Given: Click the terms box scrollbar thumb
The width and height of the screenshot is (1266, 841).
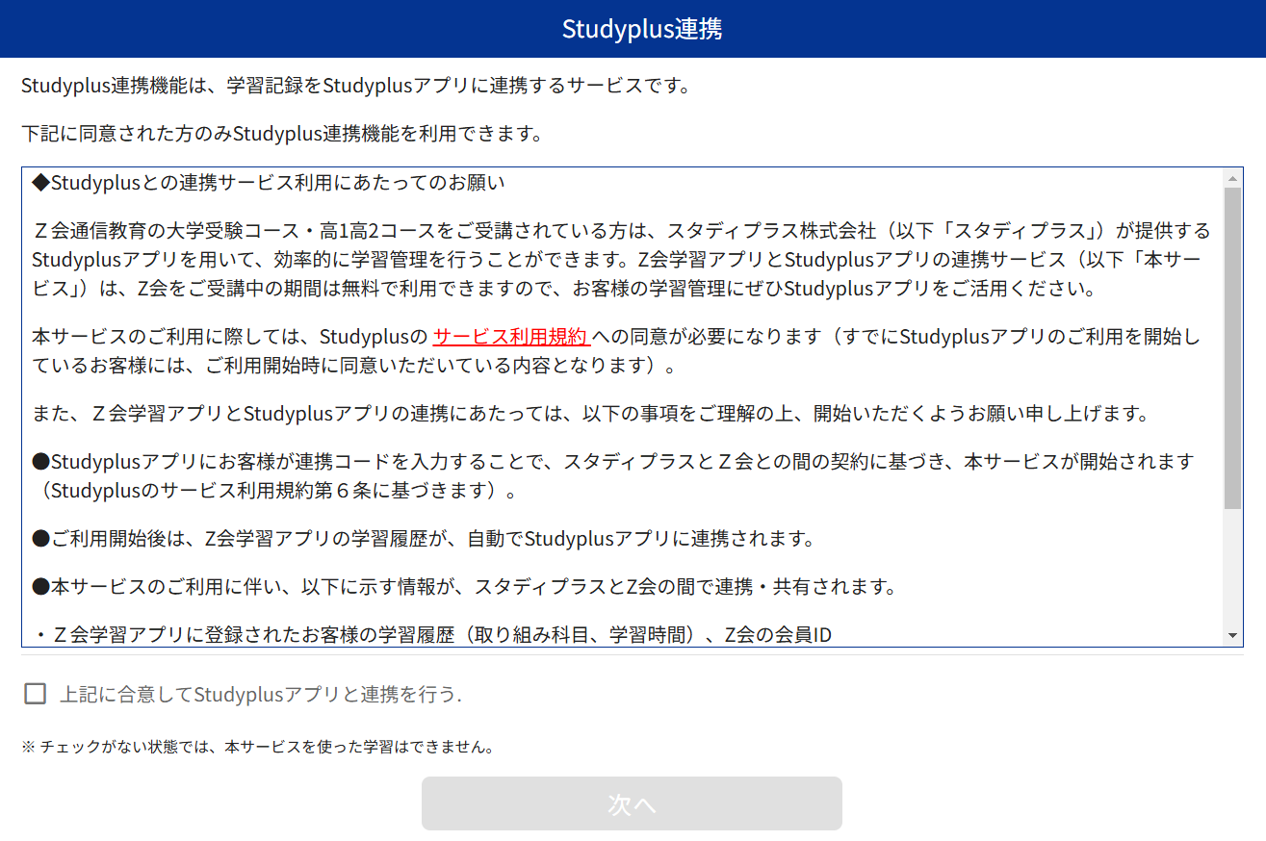Looking at the screenshot, I should [x=1232, y=348].
